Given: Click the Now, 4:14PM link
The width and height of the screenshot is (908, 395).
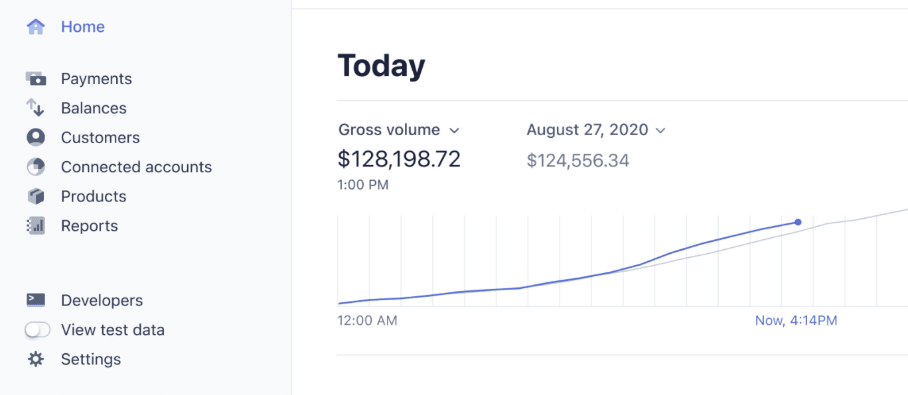Looking at the screenshot, I should 796,320.
